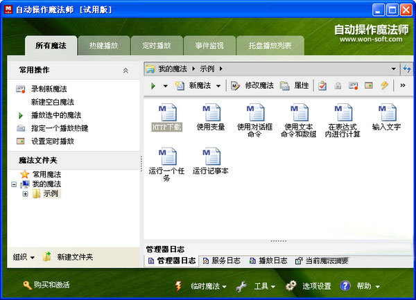Switch to the 热键播放 tab
Viewport: 416px width, 300px height.
tap(104, 46)
